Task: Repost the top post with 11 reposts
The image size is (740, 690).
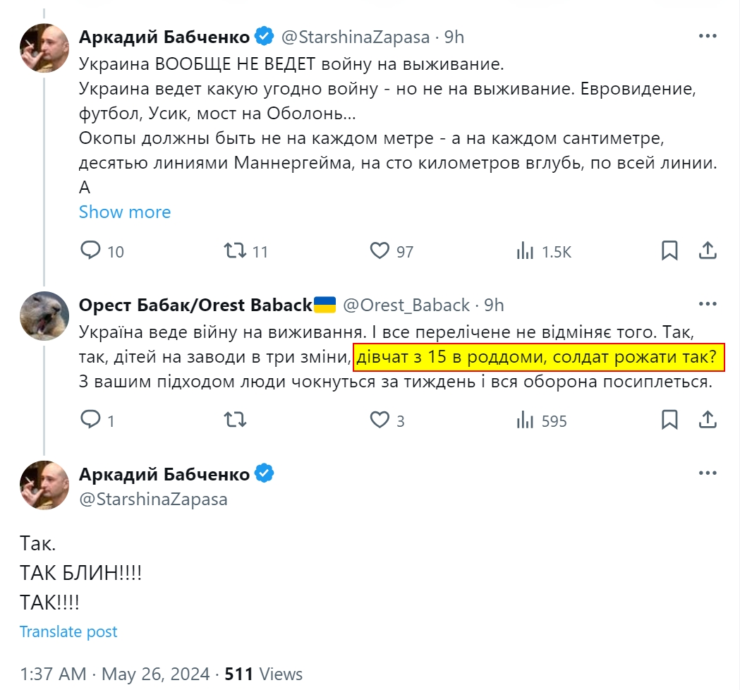Action: [235, 250]
